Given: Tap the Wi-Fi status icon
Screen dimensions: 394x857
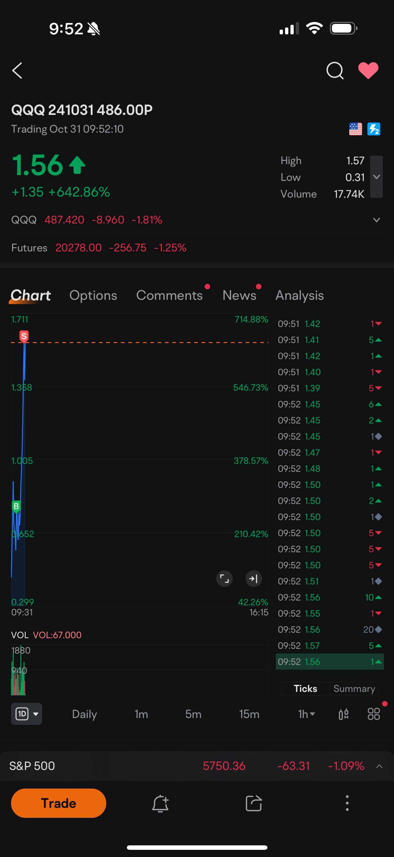Looking at the screenshot, I should pyautogui.click(x=314, y=28).
